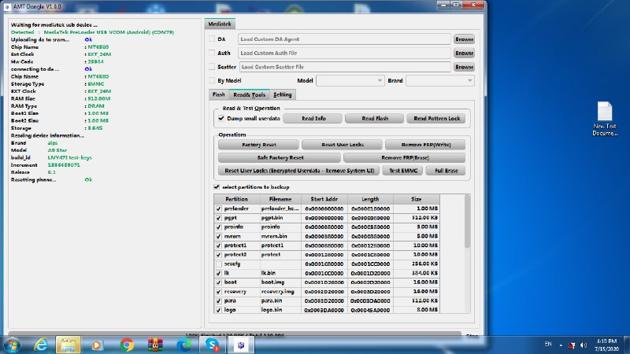Open the Brand dropdown
The image size is (630, 354).
(x=440, y=81)
